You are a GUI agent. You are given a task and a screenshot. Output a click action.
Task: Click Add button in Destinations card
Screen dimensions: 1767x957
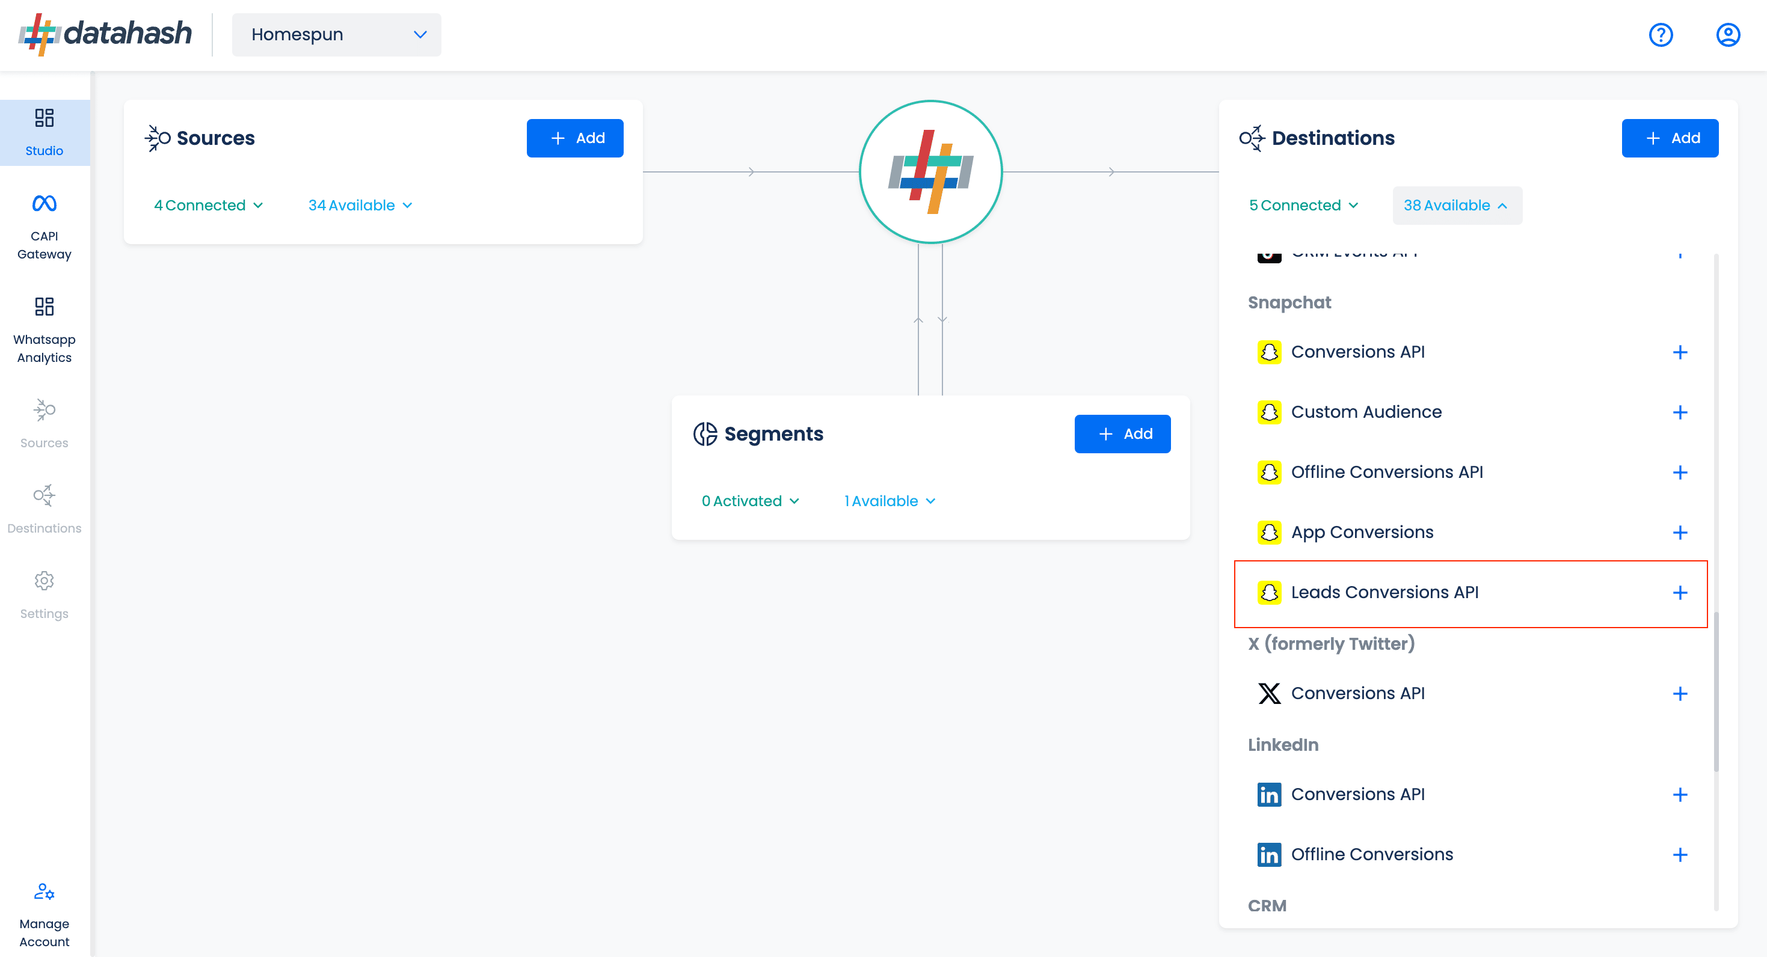tap(1670, 138)
